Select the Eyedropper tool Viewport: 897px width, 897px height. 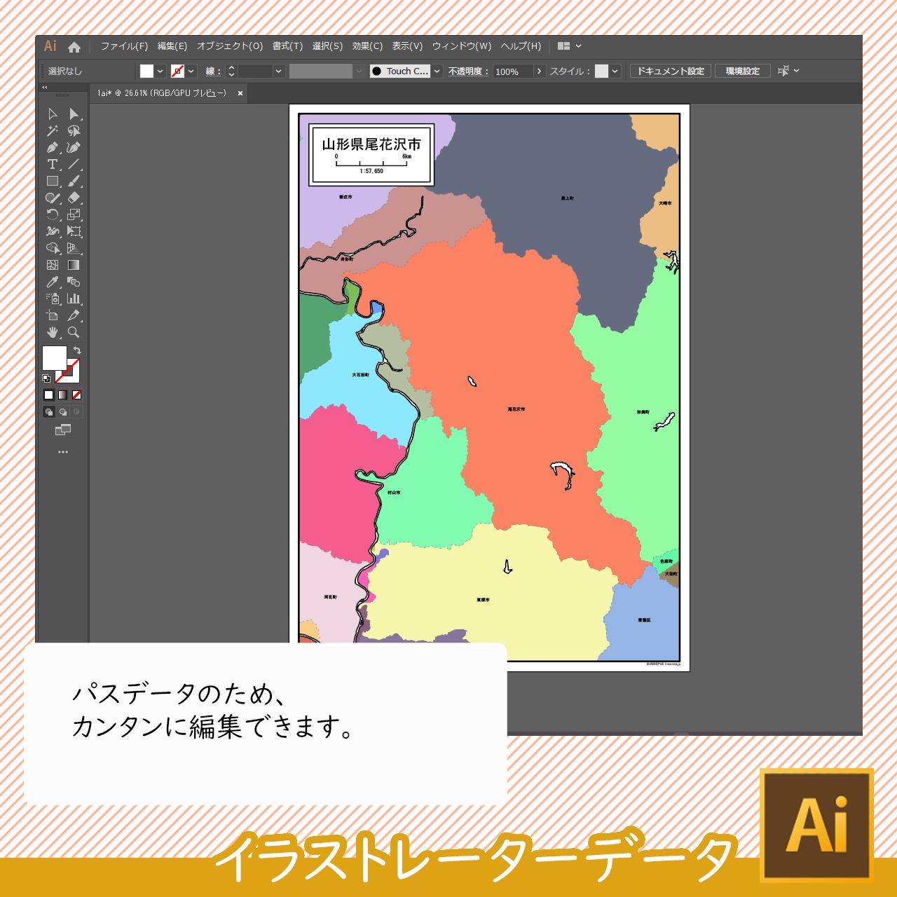point(53,282)
